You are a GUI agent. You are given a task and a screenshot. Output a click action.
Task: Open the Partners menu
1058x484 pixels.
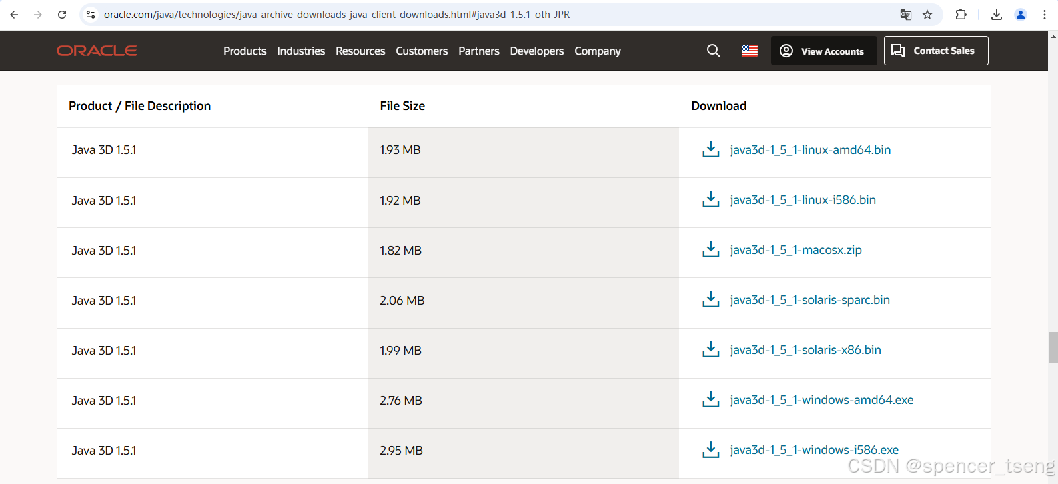coord(479,51)
